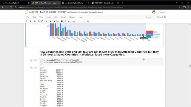191x107 pixels.
Task: Click the Mosul row in output
Action: [x=51, y=74]
